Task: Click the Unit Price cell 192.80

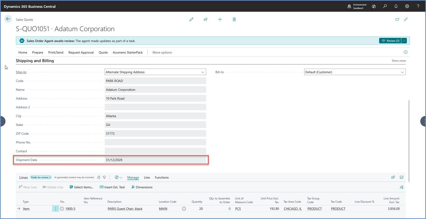Action: (x=274, y=209)
